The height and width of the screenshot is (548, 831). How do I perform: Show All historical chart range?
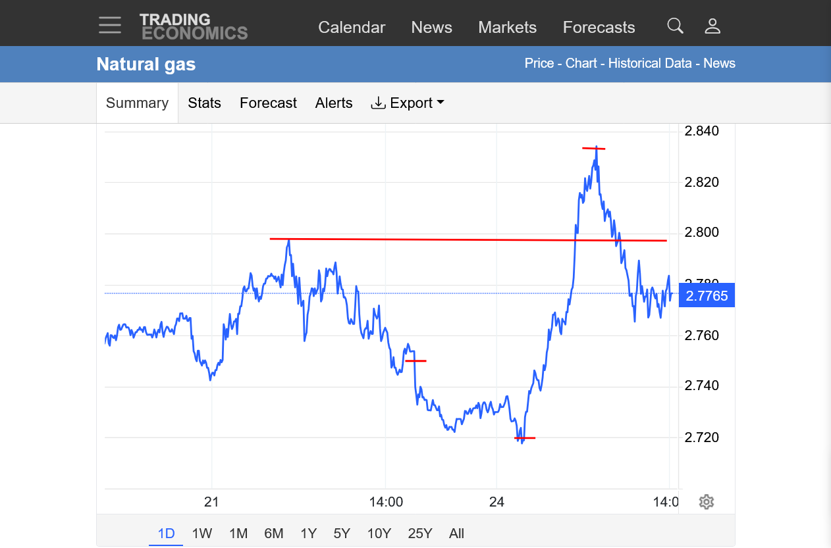click(456, 533)
